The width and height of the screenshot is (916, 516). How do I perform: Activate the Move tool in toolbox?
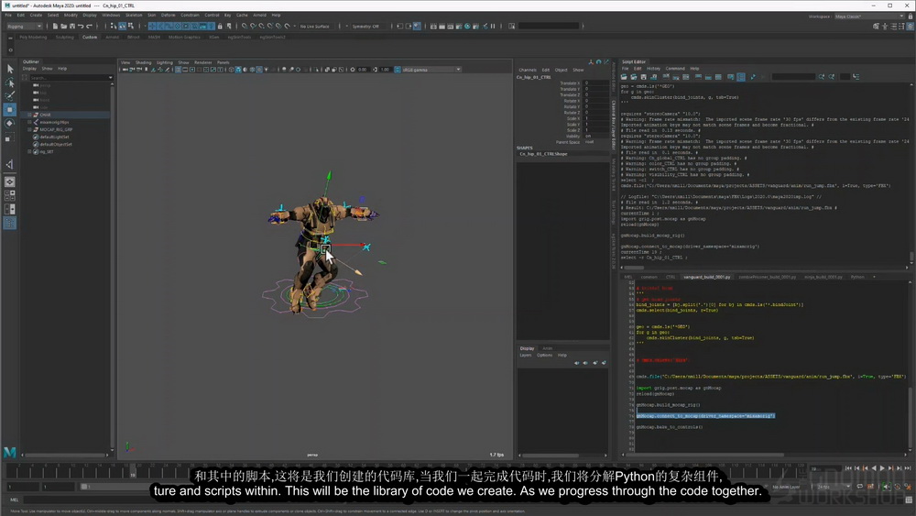(10, 109)
